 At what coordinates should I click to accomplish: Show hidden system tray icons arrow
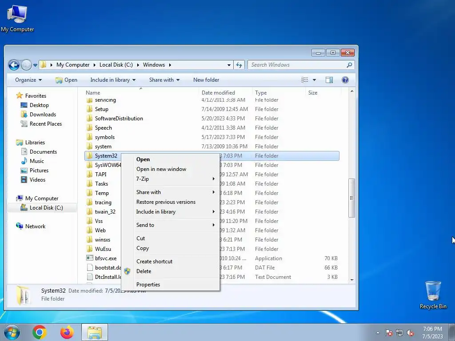(x=378, y=333)
